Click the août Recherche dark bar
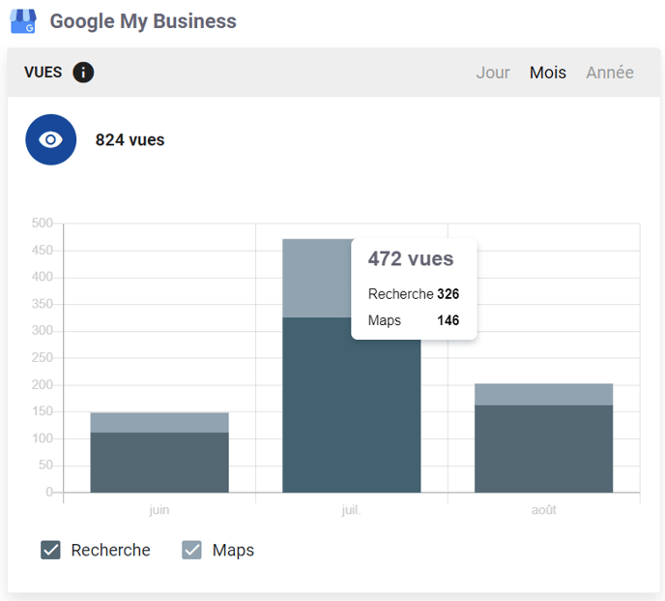 544,449
